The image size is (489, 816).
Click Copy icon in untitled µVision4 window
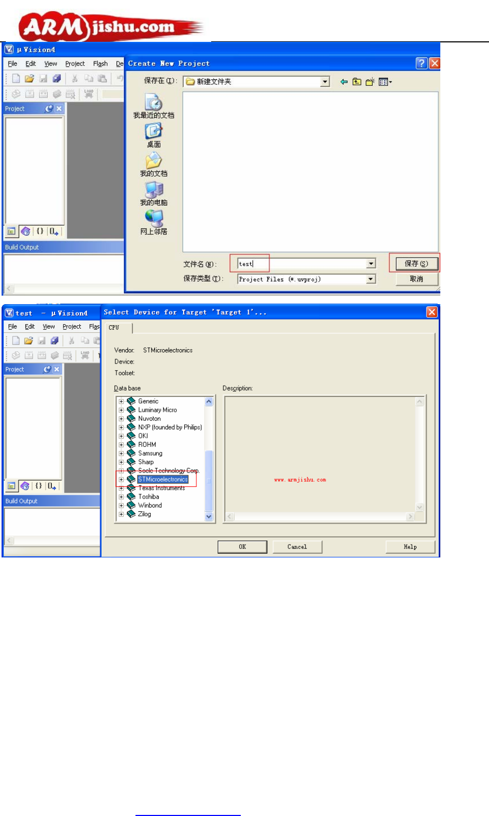tap(89, 78)
